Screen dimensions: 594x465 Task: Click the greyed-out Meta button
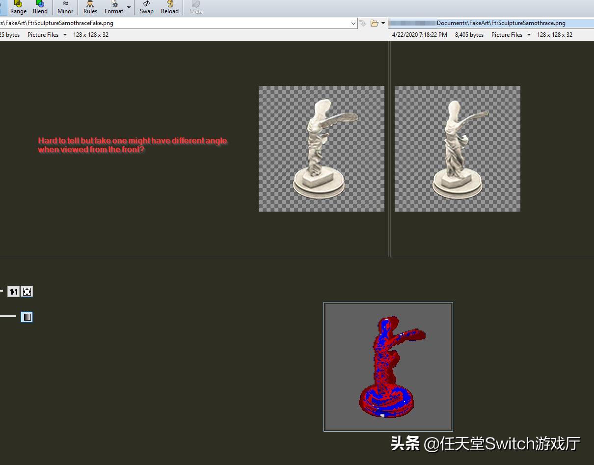(196, 7)
